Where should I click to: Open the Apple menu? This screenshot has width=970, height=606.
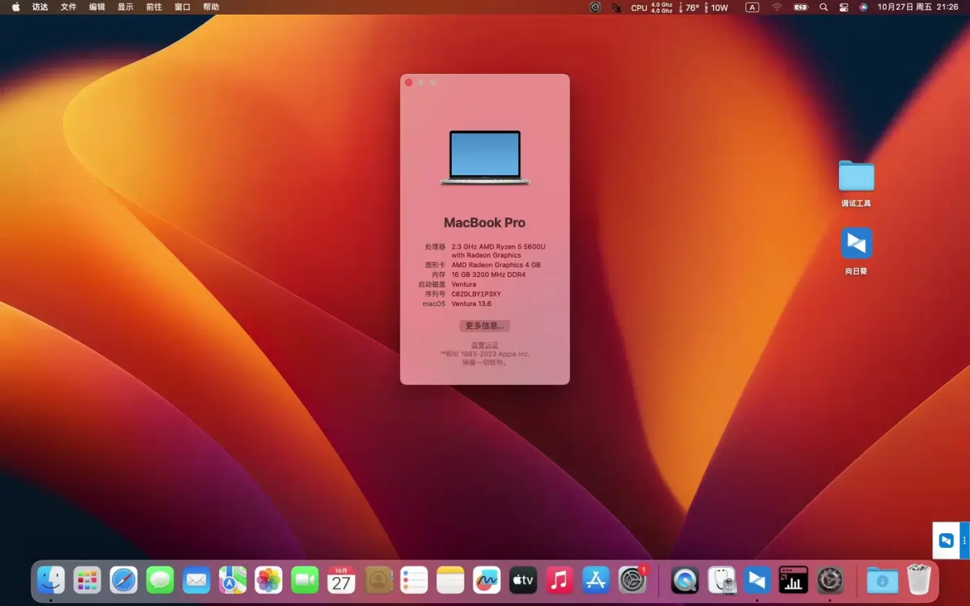[x=15, y=8]
